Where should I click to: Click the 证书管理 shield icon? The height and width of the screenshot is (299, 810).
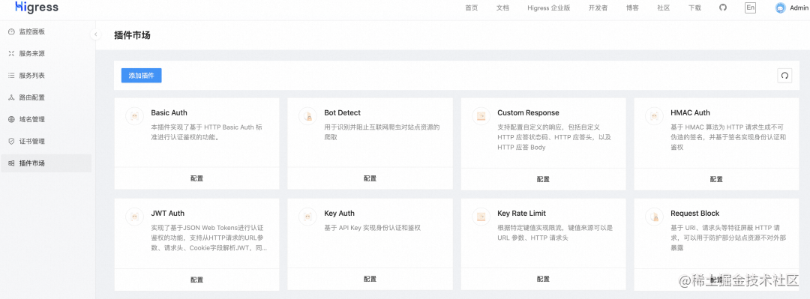point(11,142)
